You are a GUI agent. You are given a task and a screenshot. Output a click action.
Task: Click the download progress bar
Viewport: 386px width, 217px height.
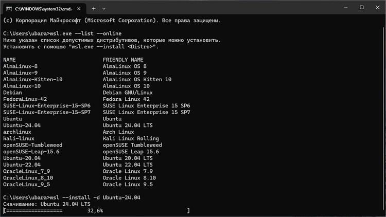pyautogui.click(x=96, y=210)
